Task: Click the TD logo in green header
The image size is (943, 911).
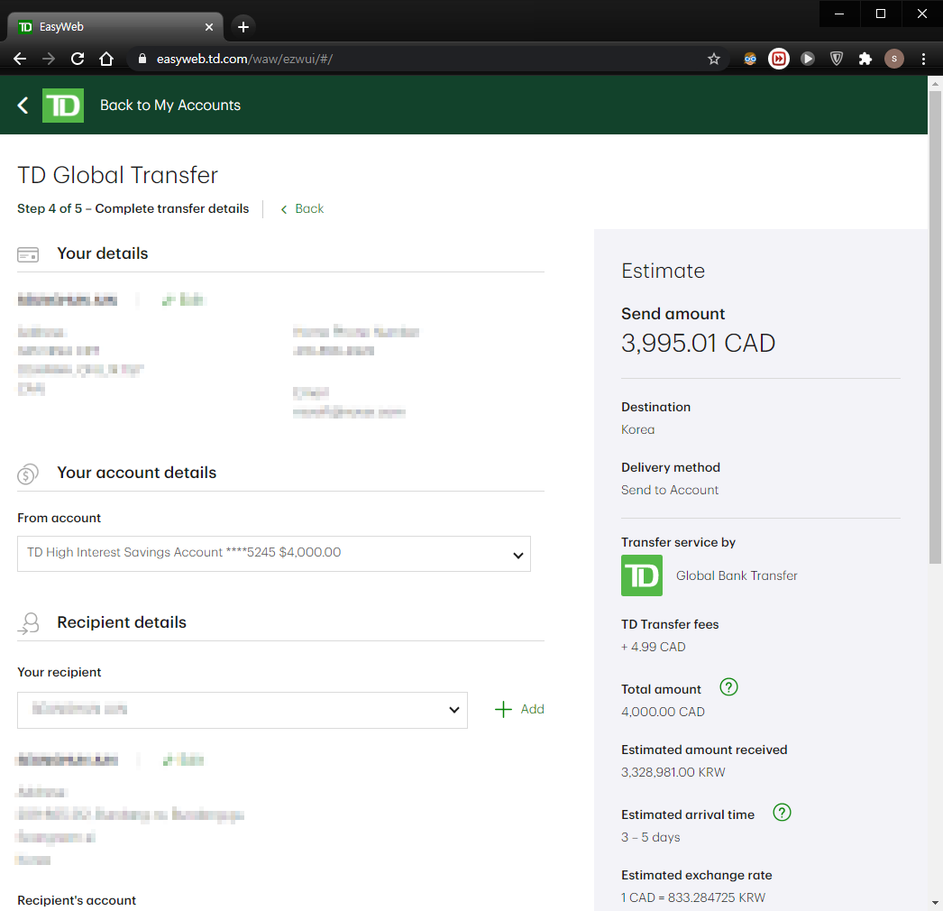Action: (x=63, y=106)
